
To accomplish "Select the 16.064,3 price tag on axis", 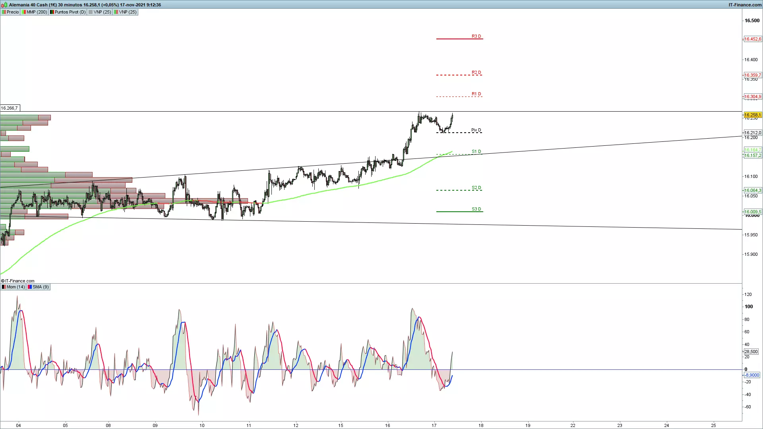I will pyautogui.click(x=753, y=190).
